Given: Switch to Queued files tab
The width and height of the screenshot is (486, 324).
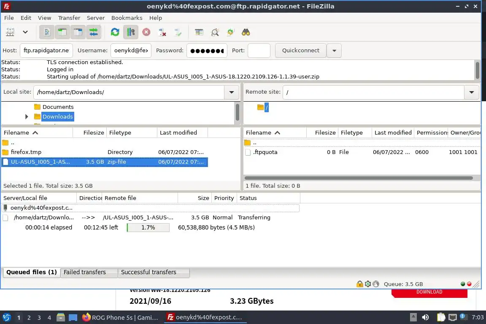Looking at the screenshot, I should (31, 272).
